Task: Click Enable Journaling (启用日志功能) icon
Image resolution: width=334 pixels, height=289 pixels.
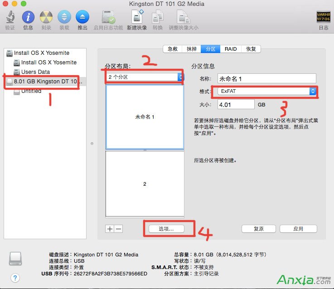Action: (x=108, y=17)
